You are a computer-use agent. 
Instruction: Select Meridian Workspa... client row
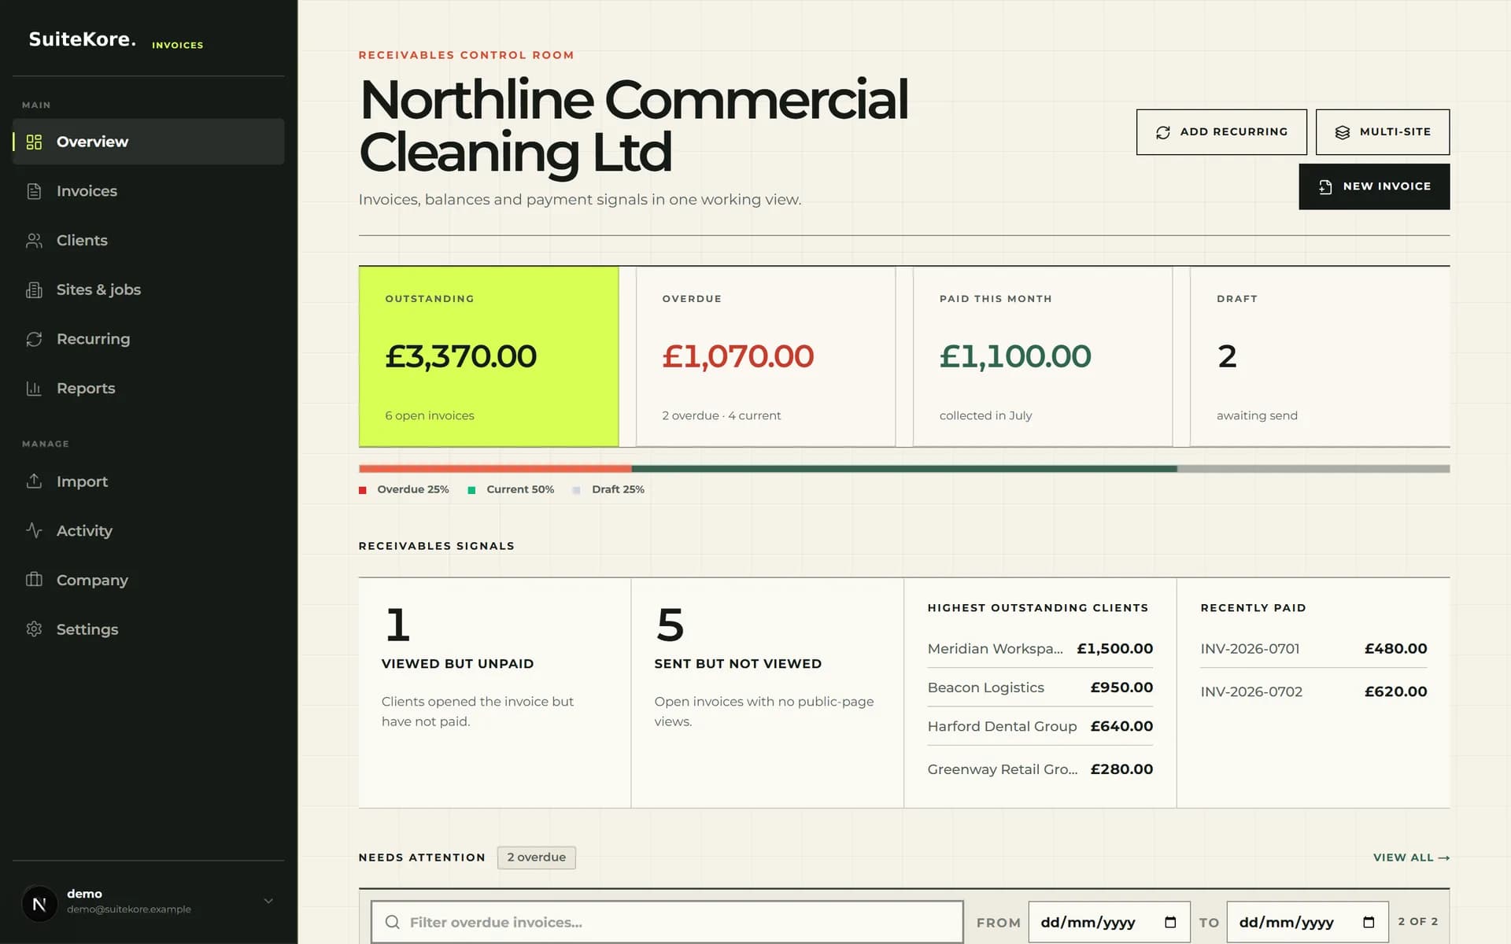pos(1040,649)
